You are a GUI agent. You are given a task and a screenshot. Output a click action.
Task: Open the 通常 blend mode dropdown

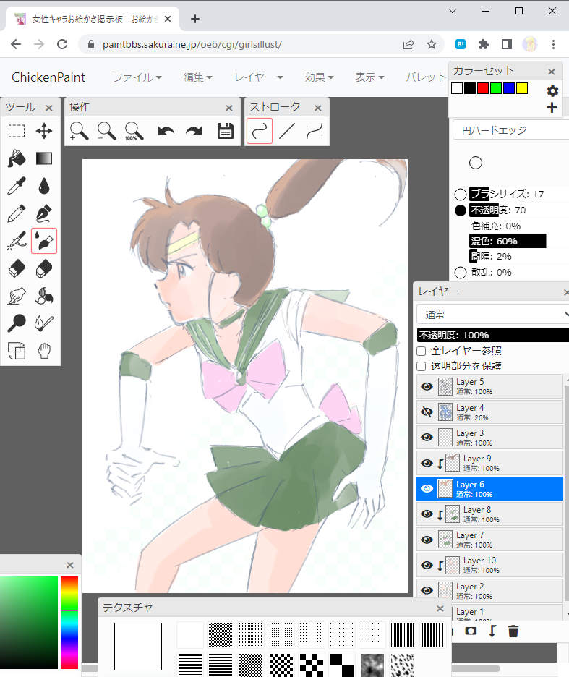492,315
